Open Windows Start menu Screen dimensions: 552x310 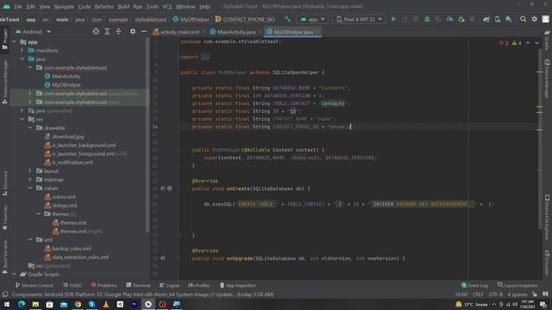(7, 304)
